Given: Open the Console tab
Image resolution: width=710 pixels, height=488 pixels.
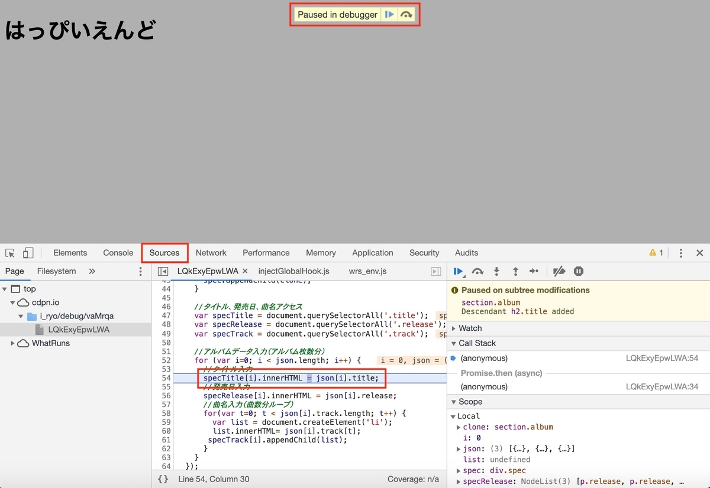Looking at the screenshot, I should tap(118, 253).
